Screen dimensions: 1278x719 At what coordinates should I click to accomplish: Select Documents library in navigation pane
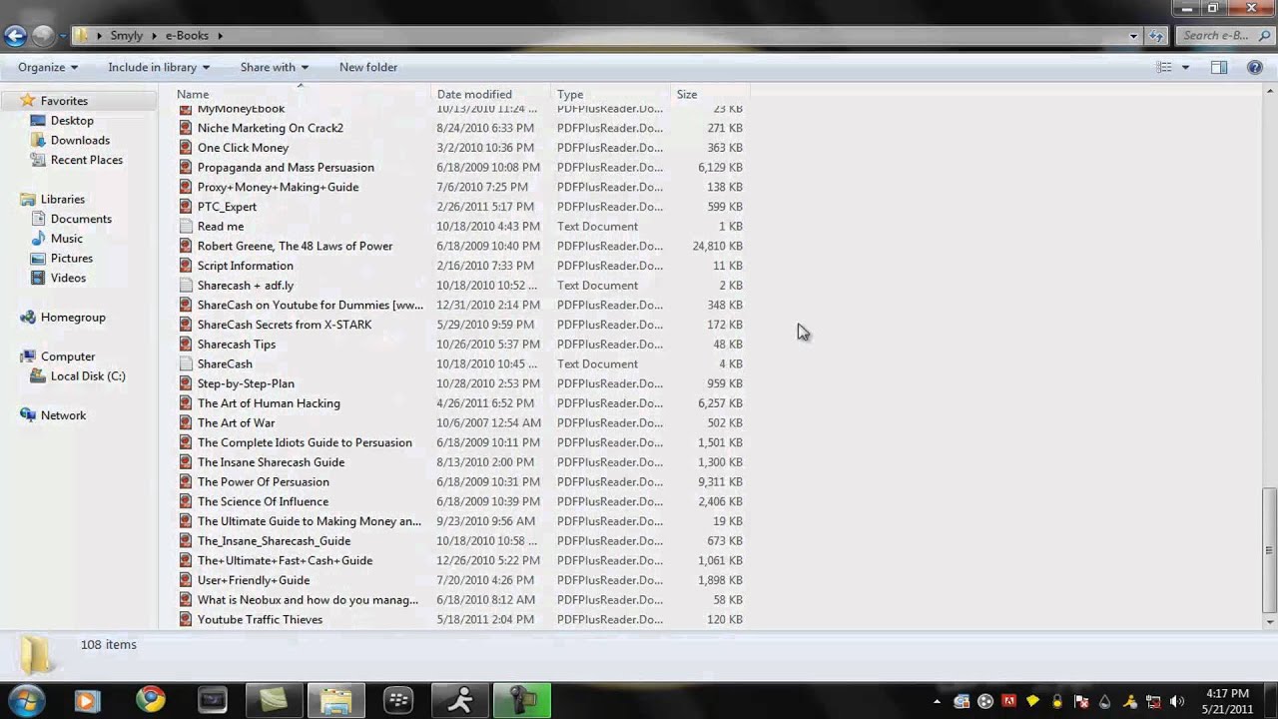pyautogui.click(x=81, y=219)
